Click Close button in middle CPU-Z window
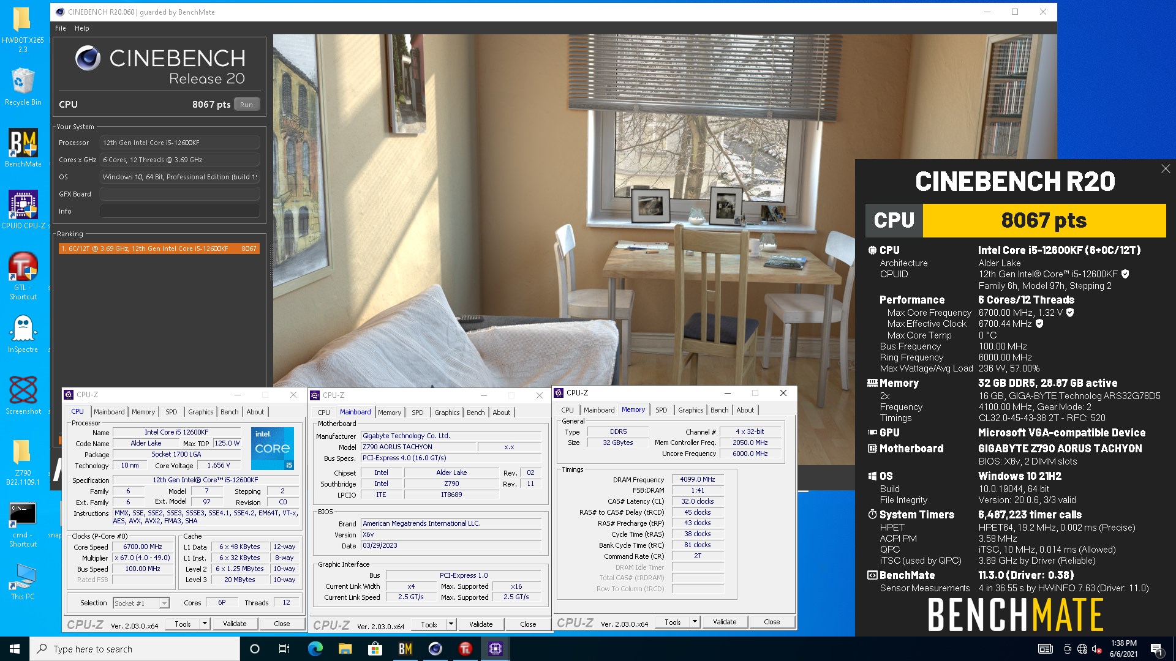The image size is (1176, 661). coord(528,624)
